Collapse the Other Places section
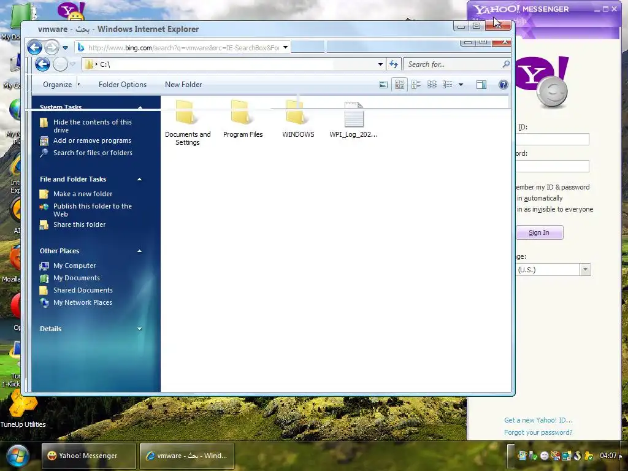This screenshot has width=628, height=471. point(139,251)
